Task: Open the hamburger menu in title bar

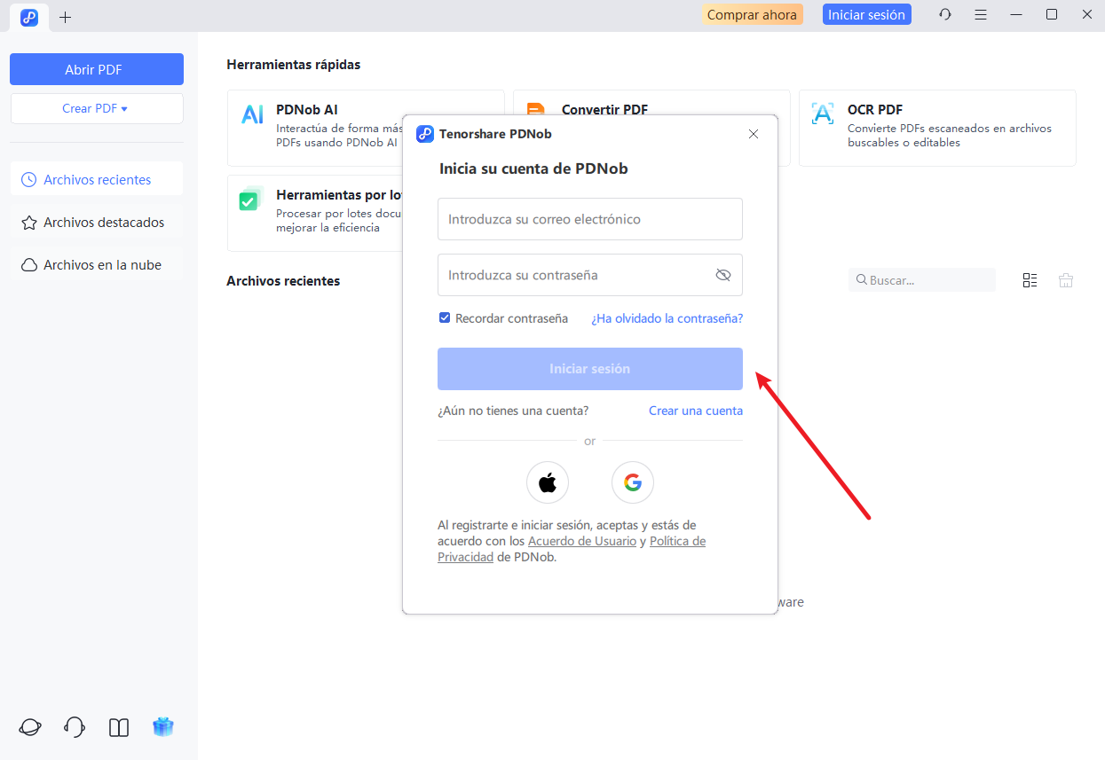Action: tap(981, 14)
